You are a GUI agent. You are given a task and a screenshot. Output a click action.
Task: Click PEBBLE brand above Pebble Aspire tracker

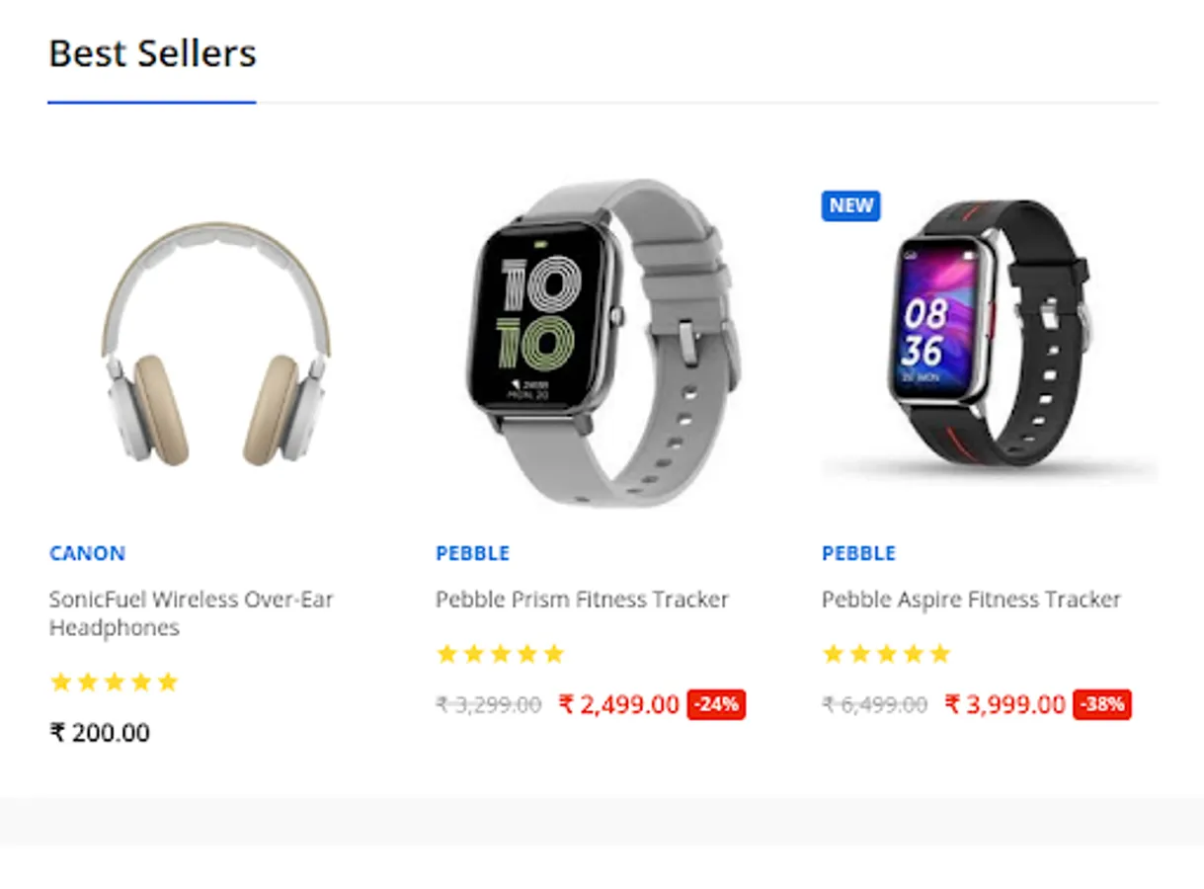point(858,553)
